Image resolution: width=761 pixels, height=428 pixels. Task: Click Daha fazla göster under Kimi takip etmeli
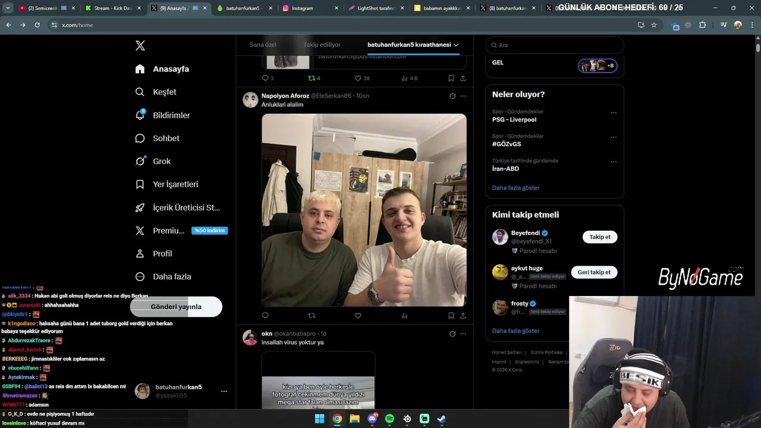[516, 331]
